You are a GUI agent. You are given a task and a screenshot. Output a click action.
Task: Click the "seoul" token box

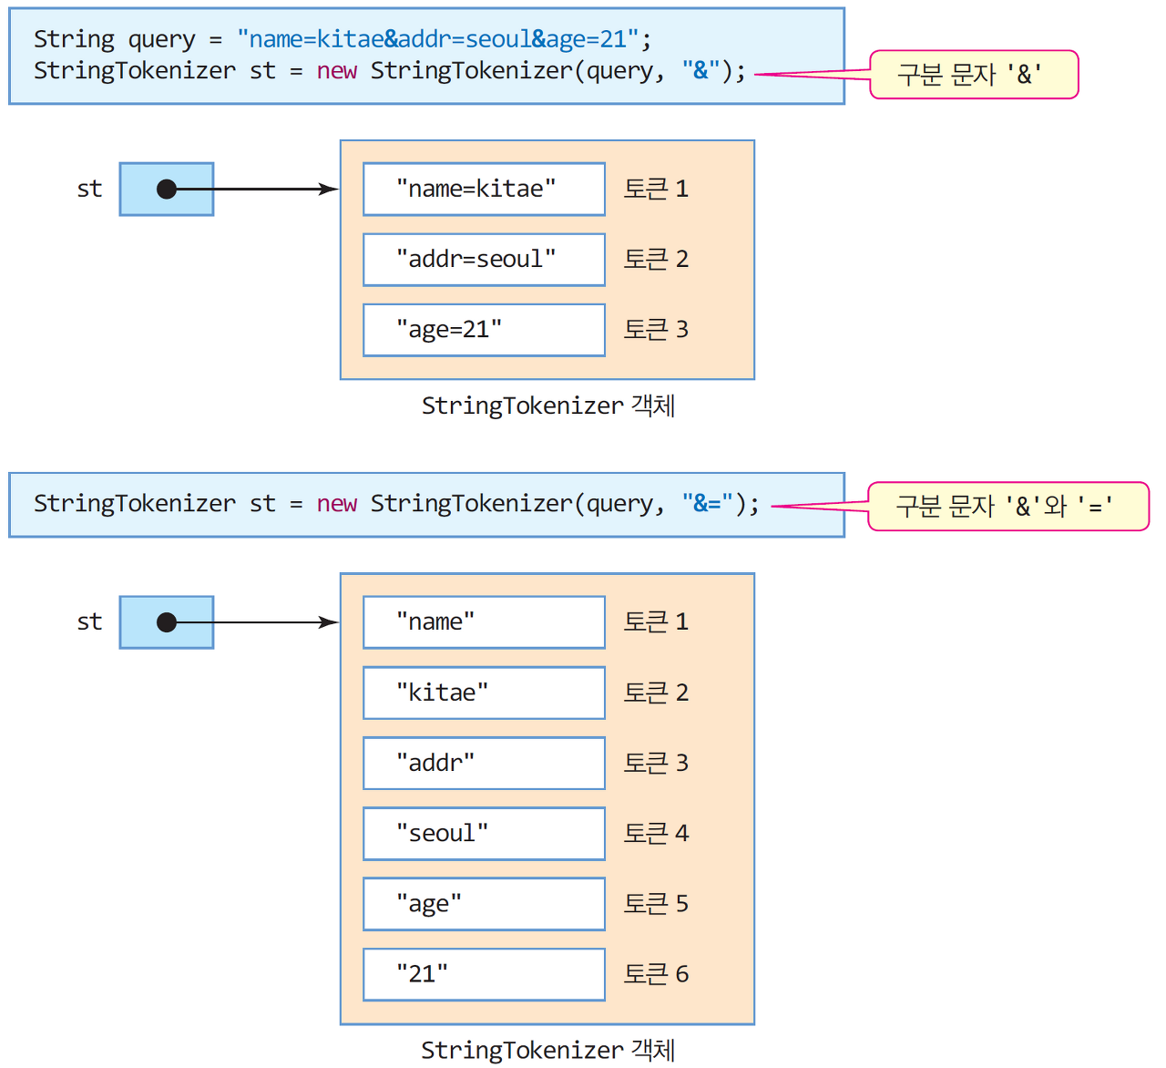point(484,834)
